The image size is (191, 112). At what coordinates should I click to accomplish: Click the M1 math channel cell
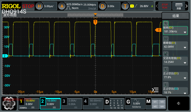[155, 102]
